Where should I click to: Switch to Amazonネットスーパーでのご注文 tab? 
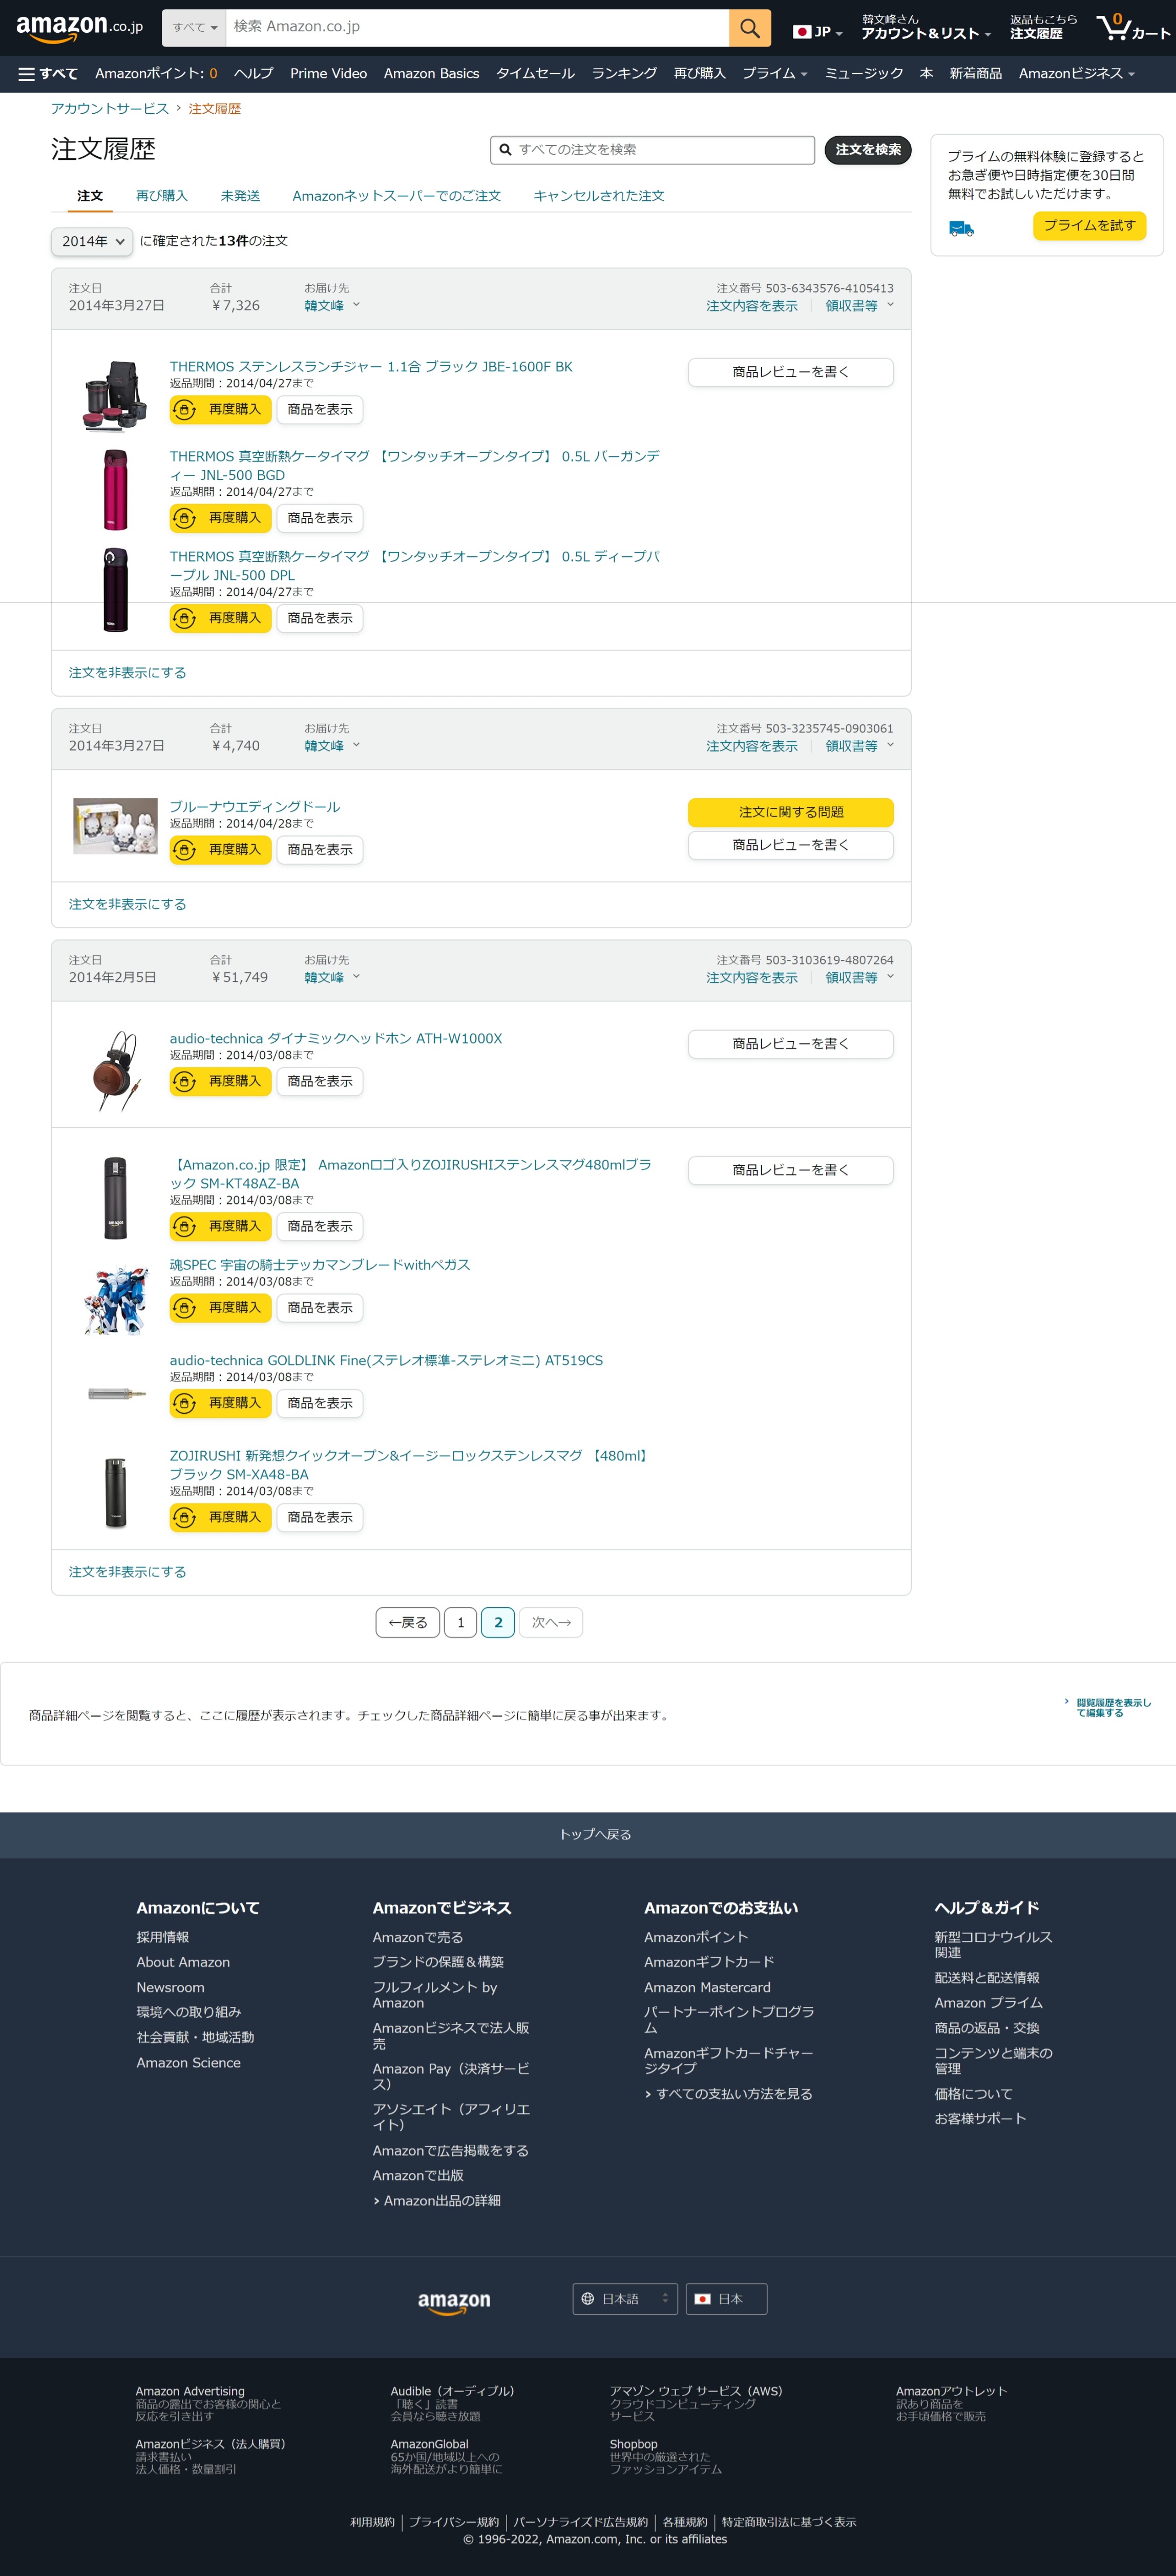[x=396, y=196]
